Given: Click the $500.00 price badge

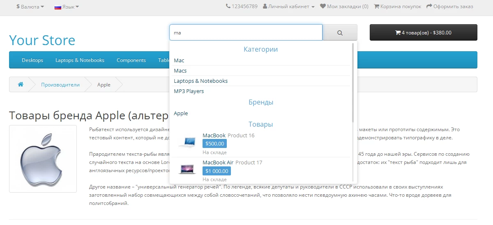Looking at the screenshot, I should (214, 143).
